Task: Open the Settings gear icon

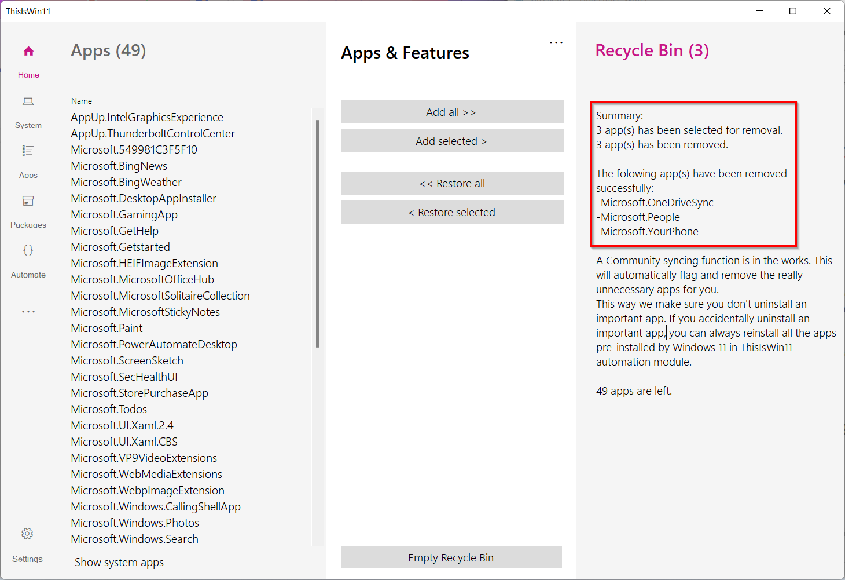Action: 27,534
